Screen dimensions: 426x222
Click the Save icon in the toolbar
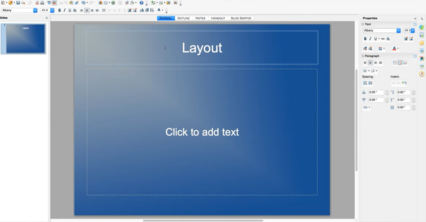click(18, 3)
